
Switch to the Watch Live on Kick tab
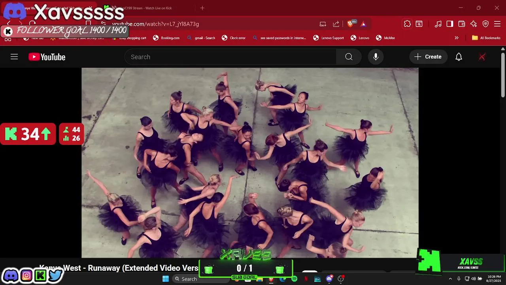click(145, 8)
